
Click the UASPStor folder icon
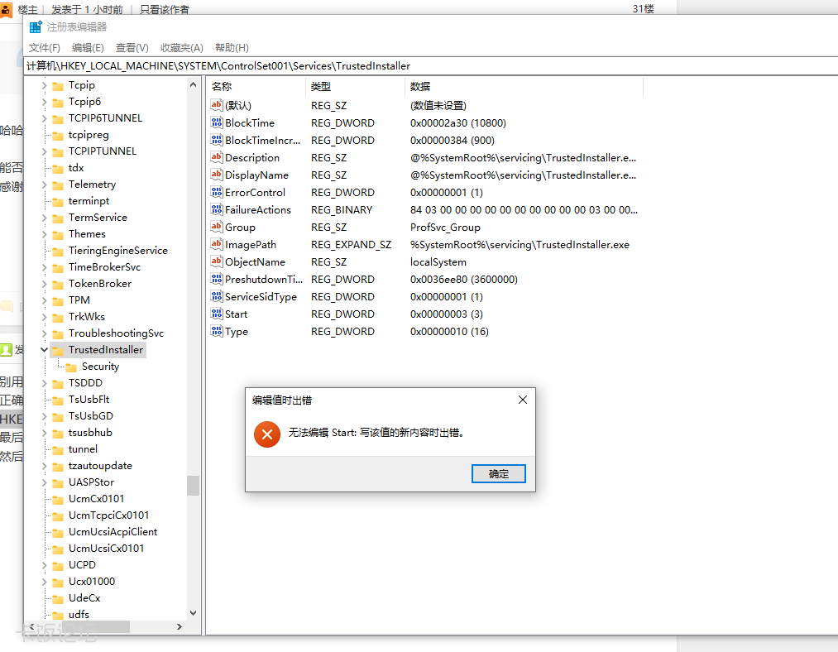[x=58, y=482]
